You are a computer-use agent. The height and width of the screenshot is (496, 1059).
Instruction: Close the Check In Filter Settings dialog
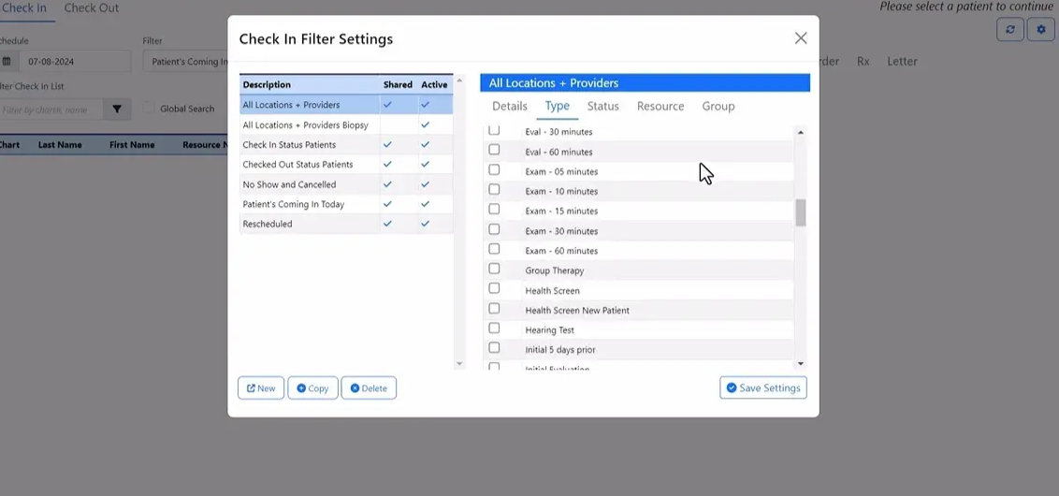click(800, 38)
